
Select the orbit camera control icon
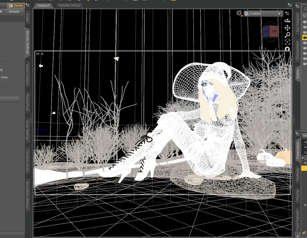tap(287, 21)
